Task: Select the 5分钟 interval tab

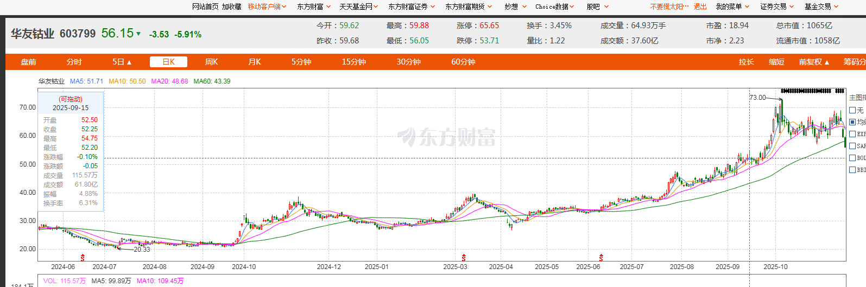Action: tap(301, 62)
